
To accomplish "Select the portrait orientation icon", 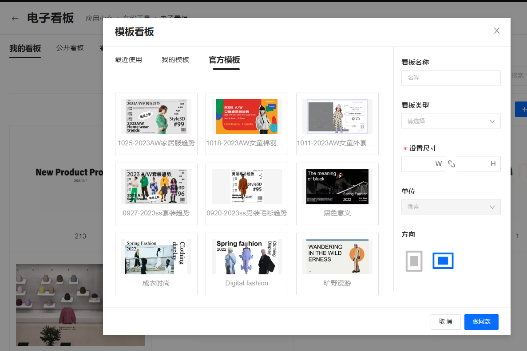I will [414, 261].
